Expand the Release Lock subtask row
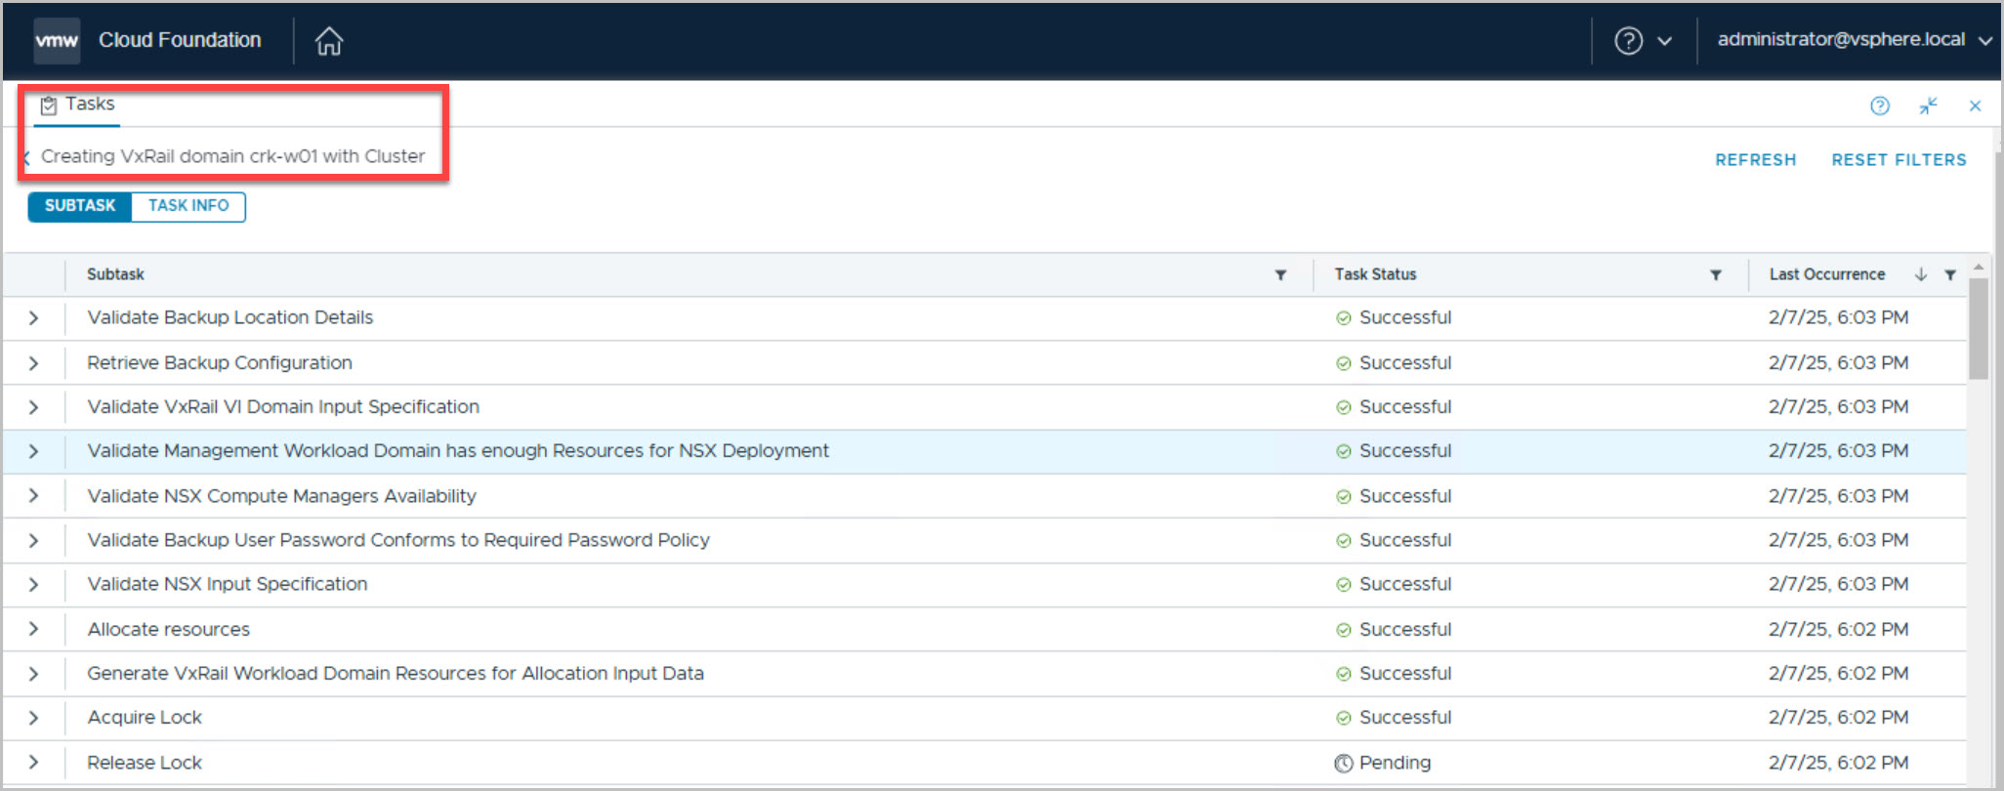Viewport: 2004px width, 791px height. [x=34, y=763]
